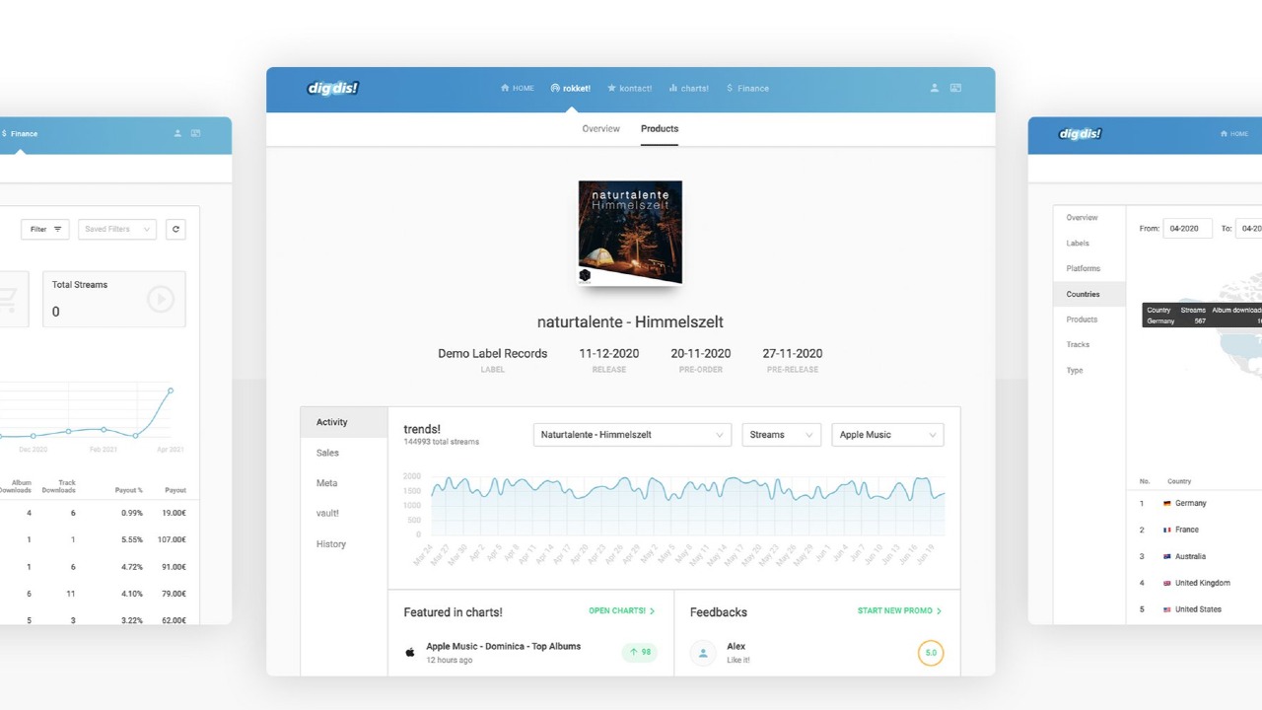Viewport: 1262px width, 710px height.
Task: Select Sales in the product sidebar
Action: point(327,453)
